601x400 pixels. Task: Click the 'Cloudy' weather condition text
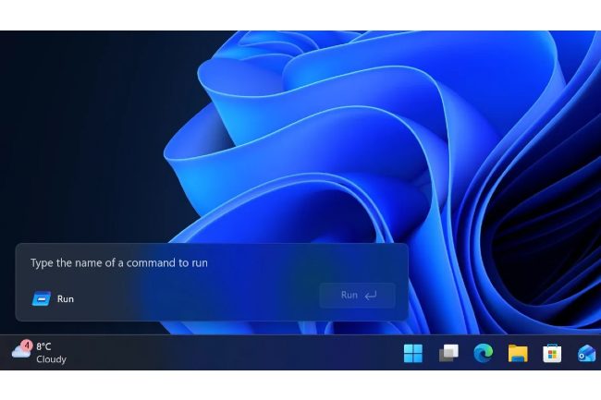point(51,359)
